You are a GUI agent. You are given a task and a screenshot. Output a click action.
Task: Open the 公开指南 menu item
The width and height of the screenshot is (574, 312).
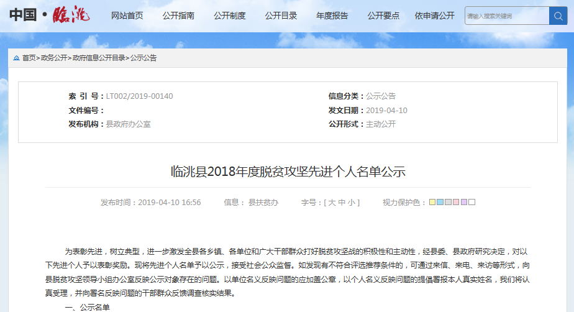pyautogui.click(x=178, y=16)
